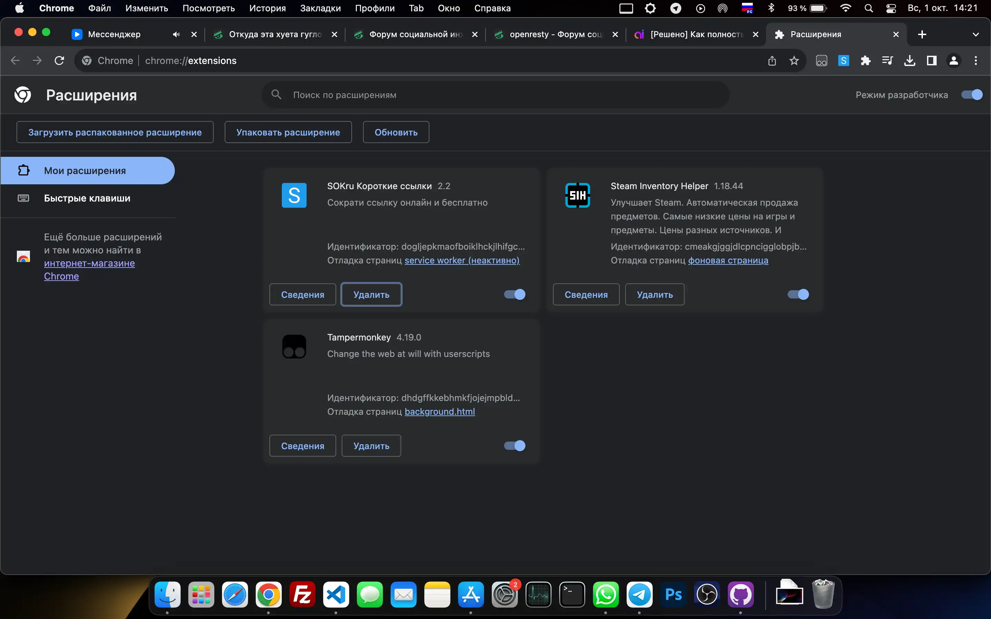Close the [Решено] Как полность tab
991x619 pixels.
(756, 34)
